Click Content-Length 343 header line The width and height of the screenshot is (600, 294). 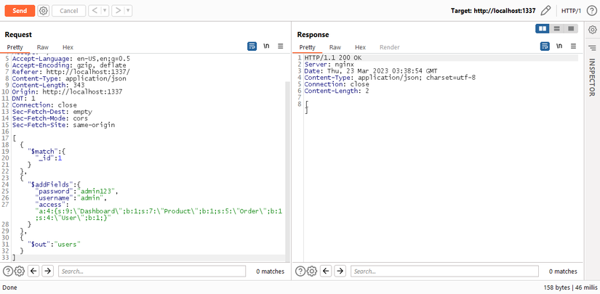coord(48,85)
